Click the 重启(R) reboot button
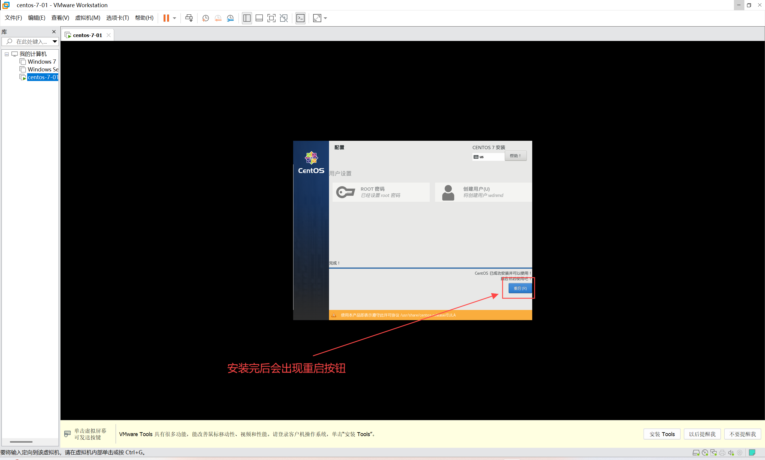This screenshot has width=765, height=460. pos(520,288)
